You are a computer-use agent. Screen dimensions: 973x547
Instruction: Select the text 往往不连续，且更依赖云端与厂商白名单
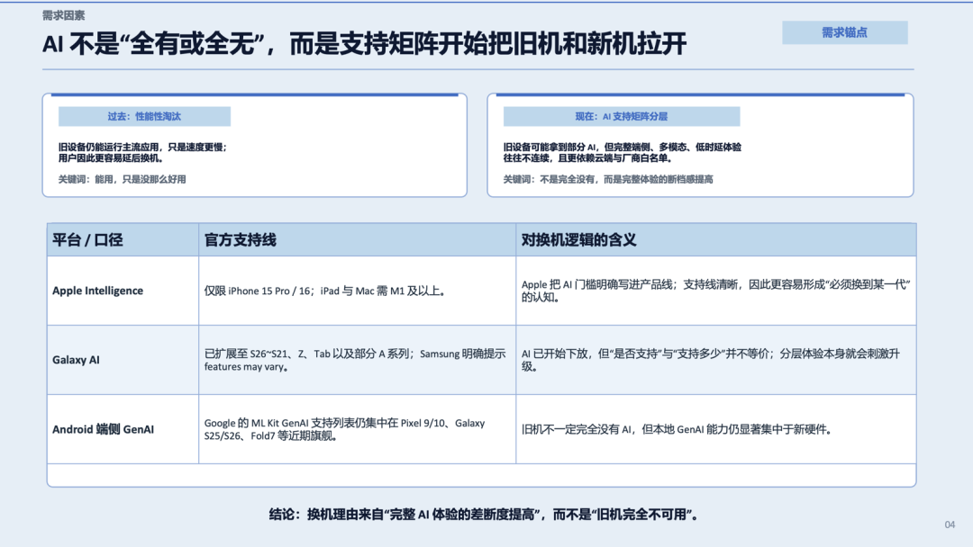tap(588, 158)
